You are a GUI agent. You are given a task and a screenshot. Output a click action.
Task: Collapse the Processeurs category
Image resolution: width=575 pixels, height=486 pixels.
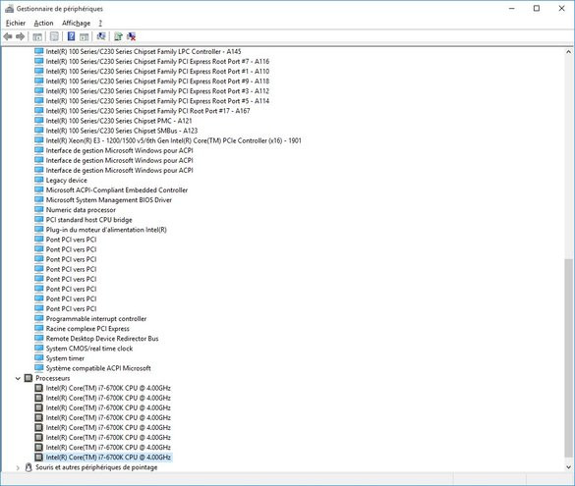pyautogui.click(x=18, y=378)
